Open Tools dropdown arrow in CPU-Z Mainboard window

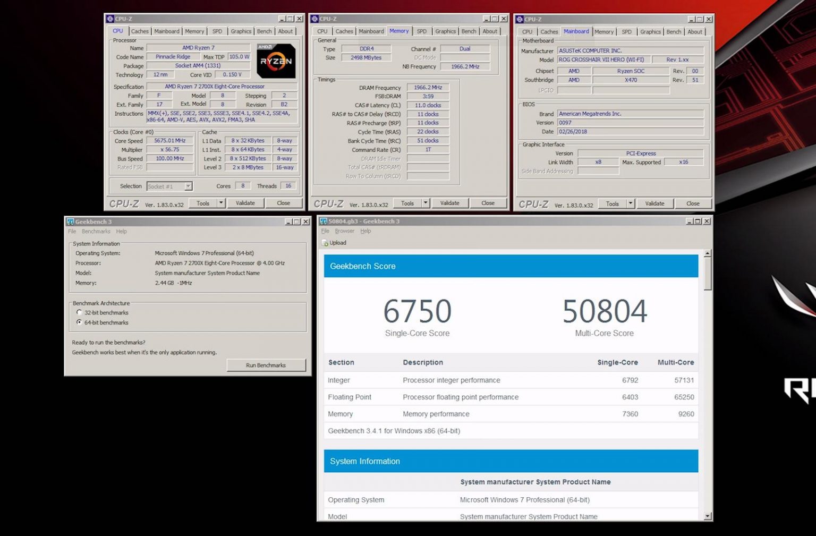pos(631,203)
